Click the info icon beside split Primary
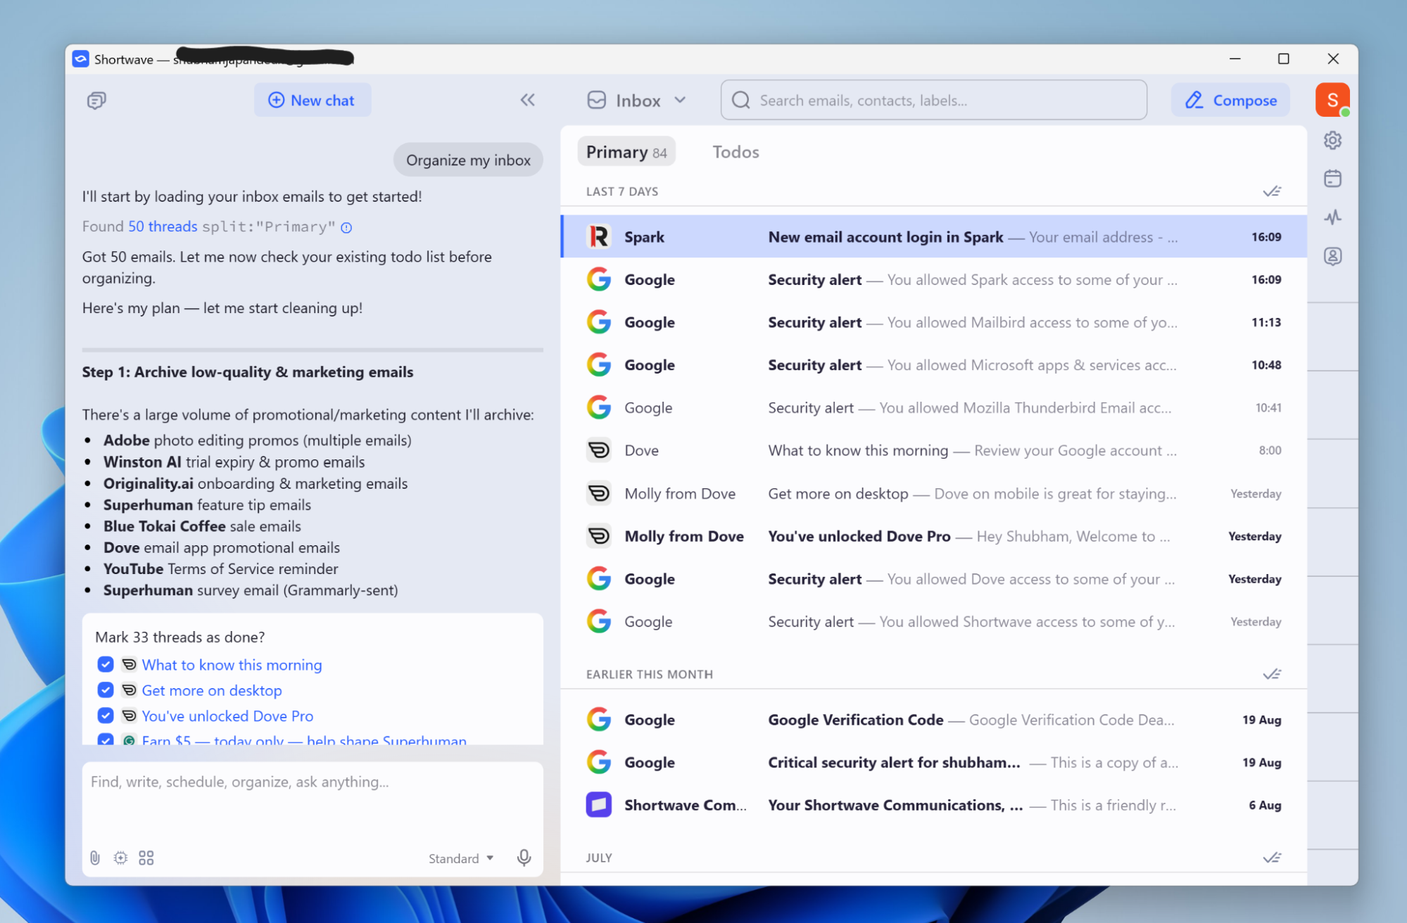Viewport: 1407px width, 923px height. [346, 227]
